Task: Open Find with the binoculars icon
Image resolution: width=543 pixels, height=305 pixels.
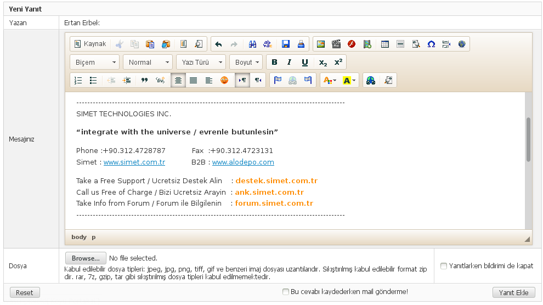Action: 253,44
